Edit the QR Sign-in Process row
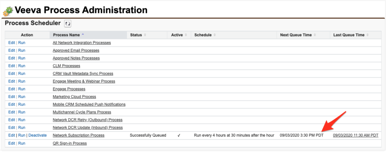The image size is (386, 152). click(12, 143)
